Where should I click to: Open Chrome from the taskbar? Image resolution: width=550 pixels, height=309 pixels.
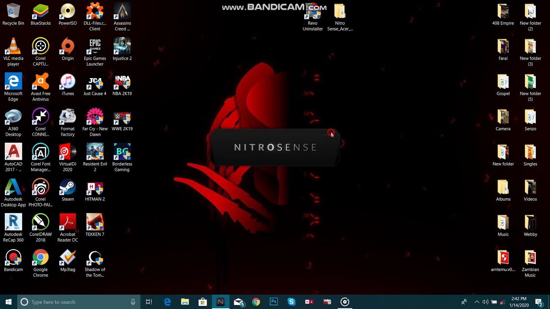[256, 302]
